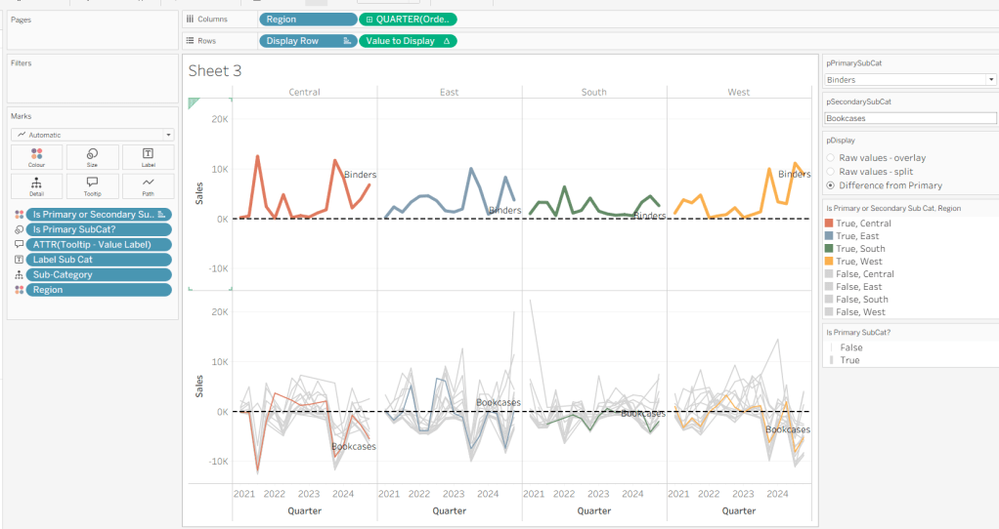The height and width of the screenshot is (529, 999).
Task: Select 'Raw values - split' radio option
Action: click(x=832, y=171)
